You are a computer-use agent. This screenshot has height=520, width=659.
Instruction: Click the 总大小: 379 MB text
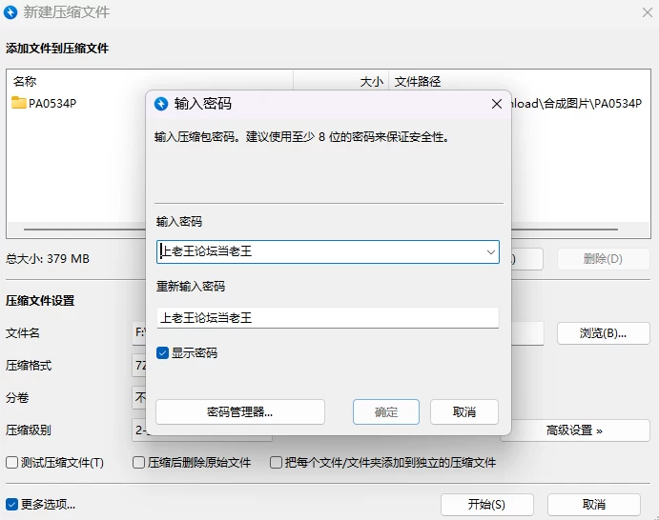click(x=48, y=258)
